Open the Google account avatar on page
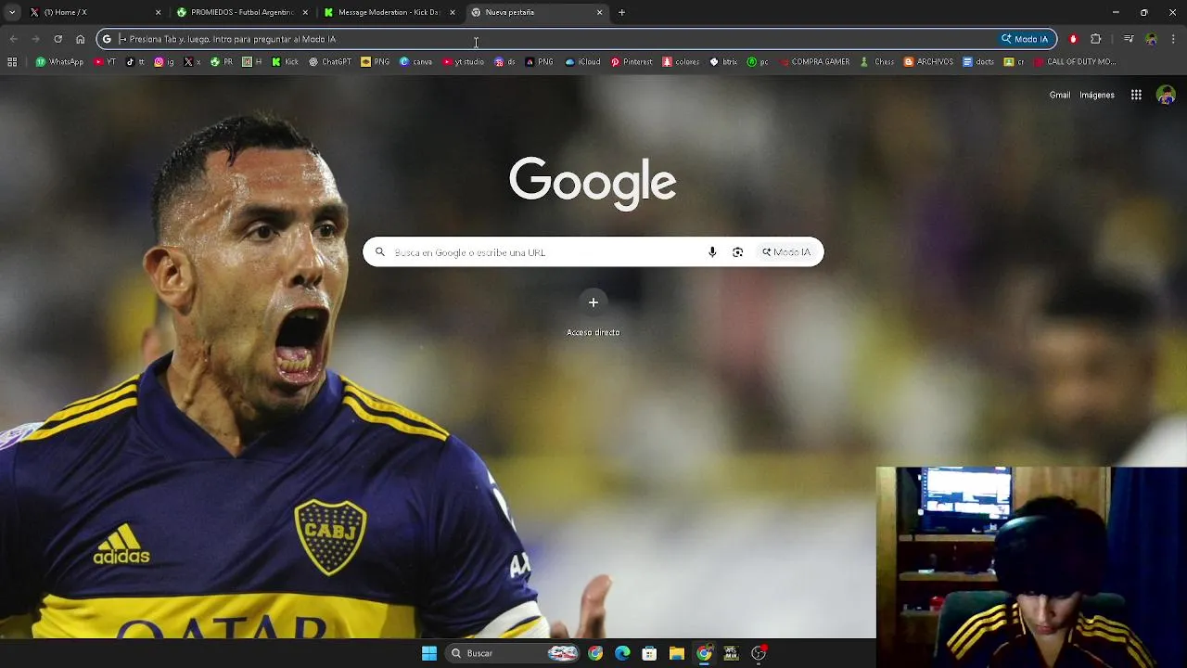The height and width of the screenshot is (668, 1187). click(1166, 95)
